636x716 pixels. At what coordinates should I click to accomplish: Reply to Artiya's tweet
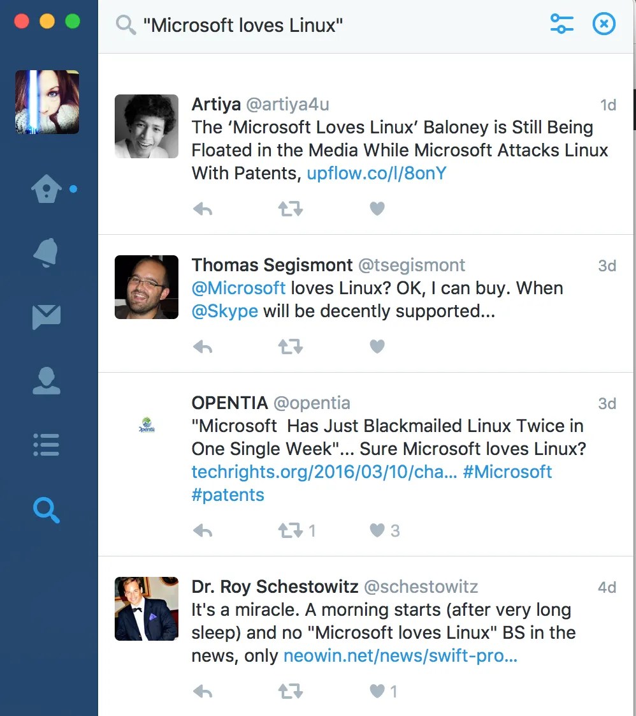tap(203, 209)
